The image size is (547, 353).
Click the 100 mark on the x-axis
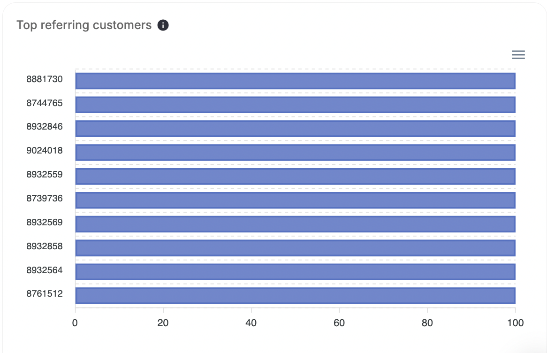[515, 323]
